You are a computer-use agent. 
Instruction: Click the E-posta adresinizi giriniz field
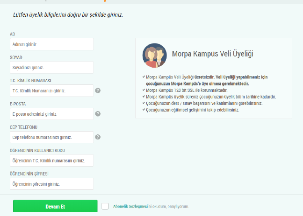(51, 114)
